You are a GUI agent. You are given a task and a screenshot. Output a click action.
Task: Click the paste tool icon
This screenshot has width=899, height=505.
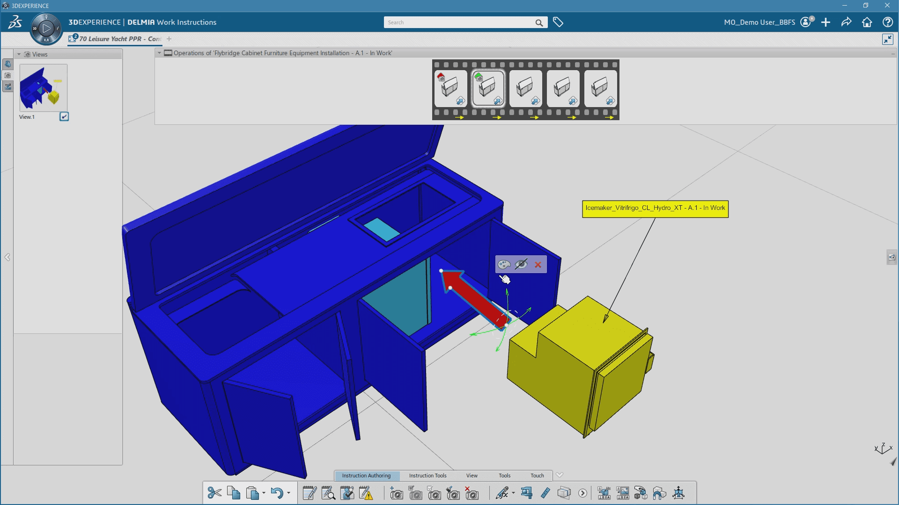(252, 493)
